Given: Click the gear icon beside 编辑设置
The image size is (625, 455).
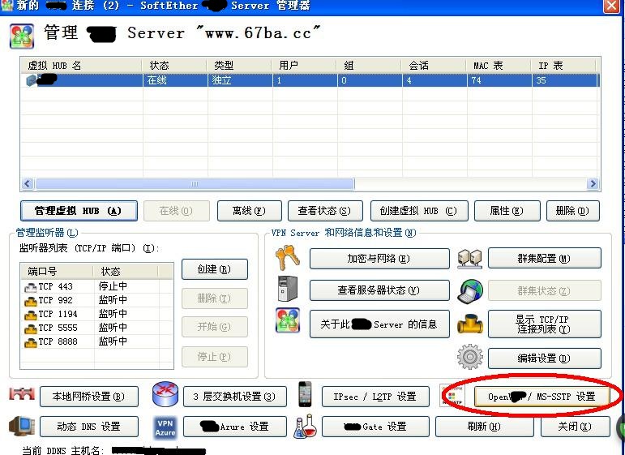Looking at the screenshot, I should 469,357.
